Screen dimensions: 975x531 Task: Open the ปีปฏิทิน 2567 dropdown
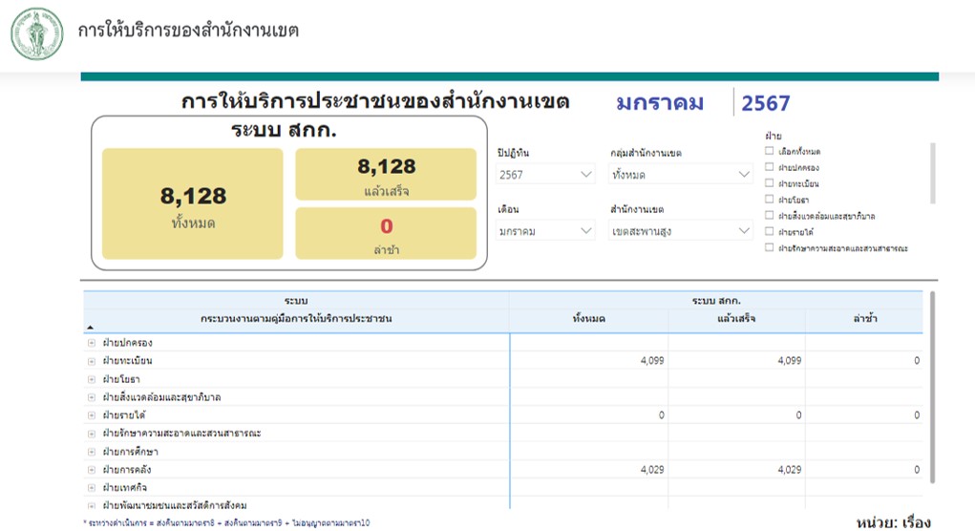coord(545,175)
